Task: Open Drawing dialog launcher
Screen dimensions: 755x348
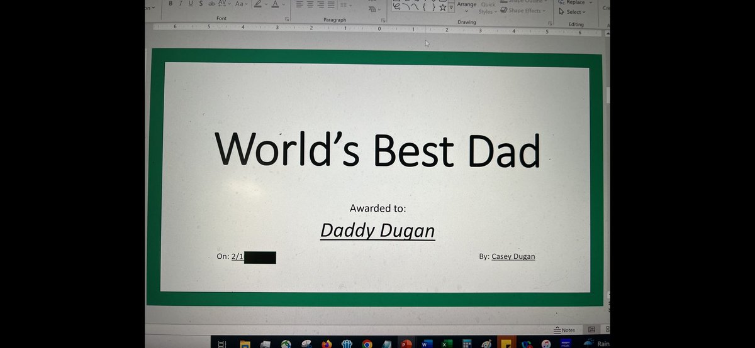Action: [x=550, y=23]
